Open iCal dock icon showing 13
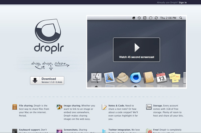 tap(161, 78)
